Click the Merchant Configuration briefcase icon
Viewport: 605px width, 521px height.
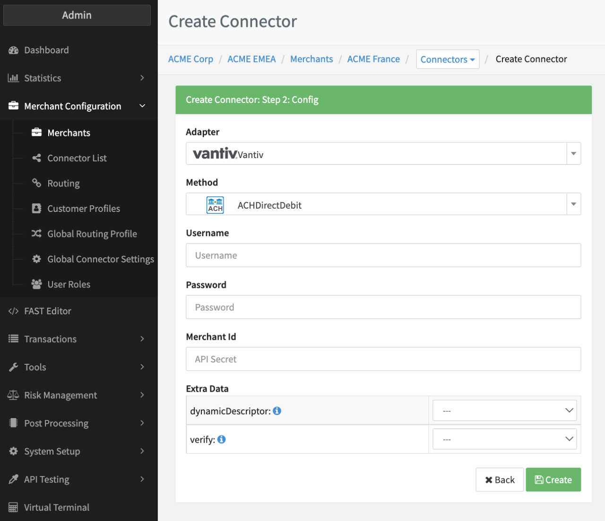(x=13, y=106)
